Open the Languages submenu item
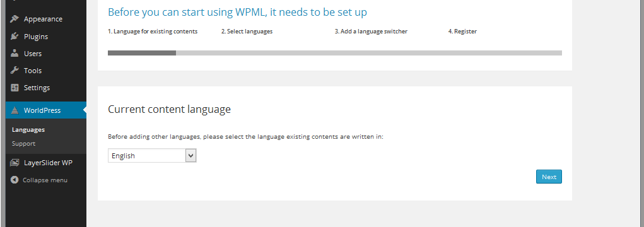 pos(28,130)
